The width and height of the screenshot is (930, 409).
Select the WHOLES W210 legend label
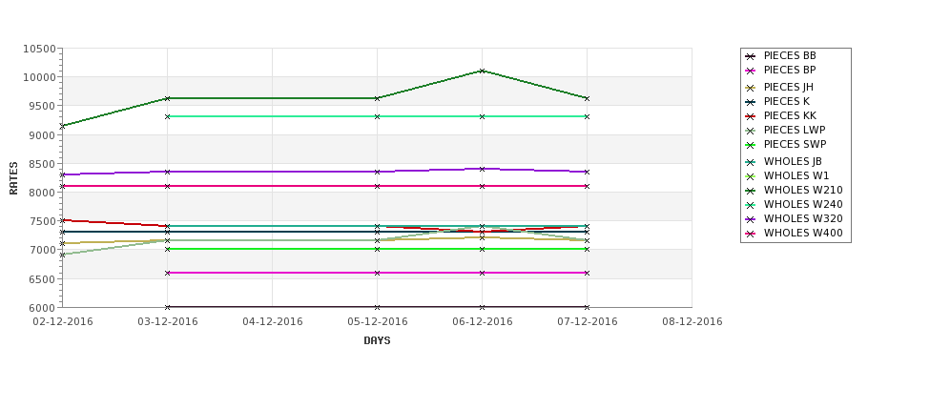point(803,190)
